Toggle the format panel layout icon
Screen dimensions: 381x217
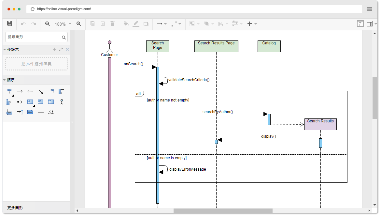coord(370,23)
